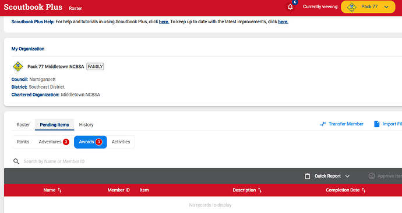
Task: Click the Transfer Member arrows icon
Action: pos(323,124)
